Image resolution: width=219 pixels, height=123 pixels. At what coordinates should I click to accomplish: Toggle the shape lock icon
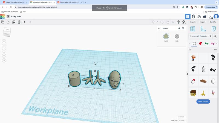pos(179,28)
